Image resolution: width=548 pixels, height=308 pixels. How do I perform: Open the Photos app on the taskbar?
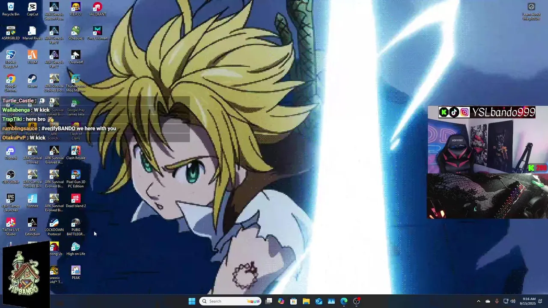pyautogui.click(x=331, y=301)
